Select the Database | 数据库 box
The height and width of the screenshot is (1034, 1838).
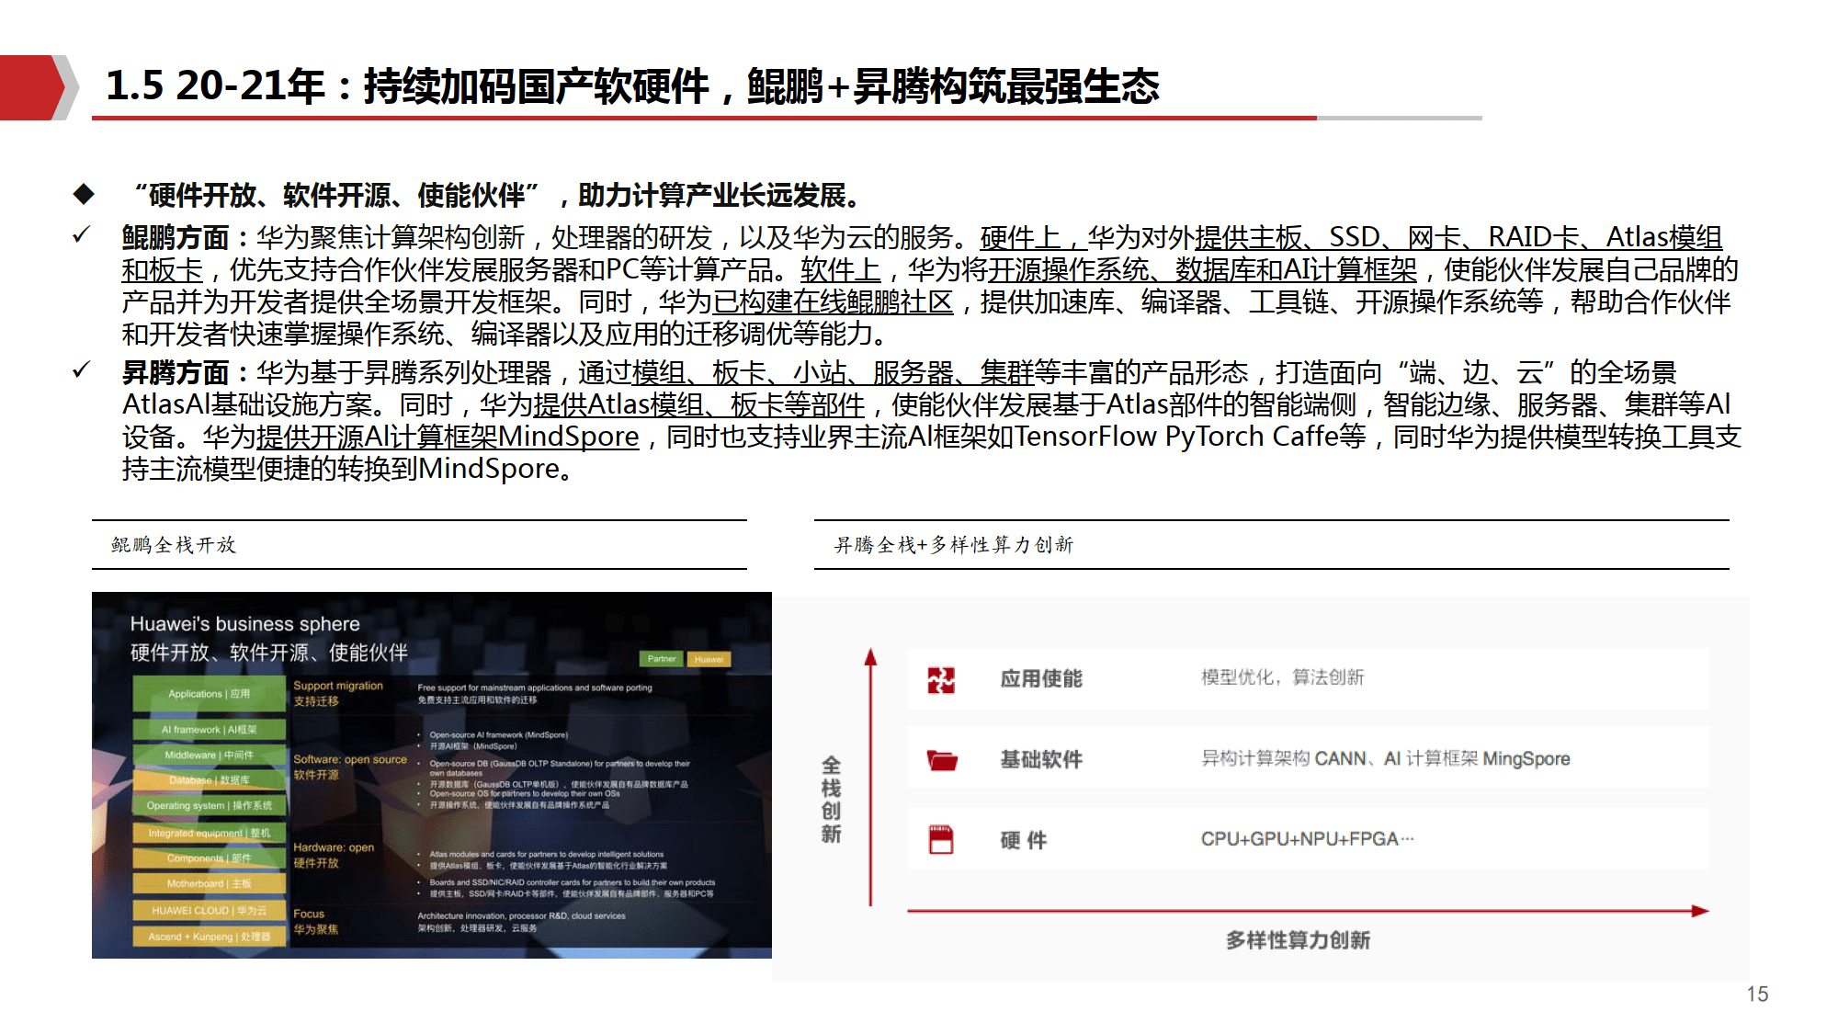pos(209,780)
